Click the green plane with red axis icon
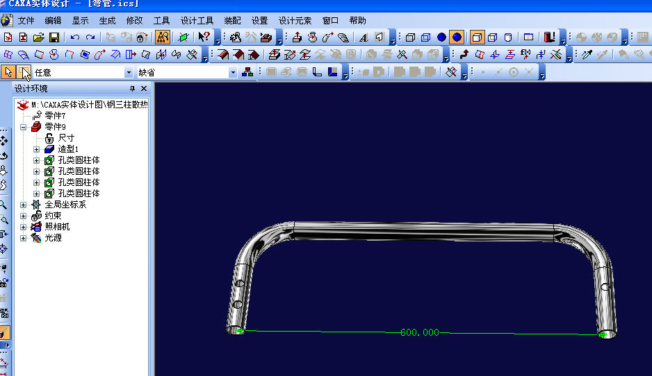 click(183, 37)
